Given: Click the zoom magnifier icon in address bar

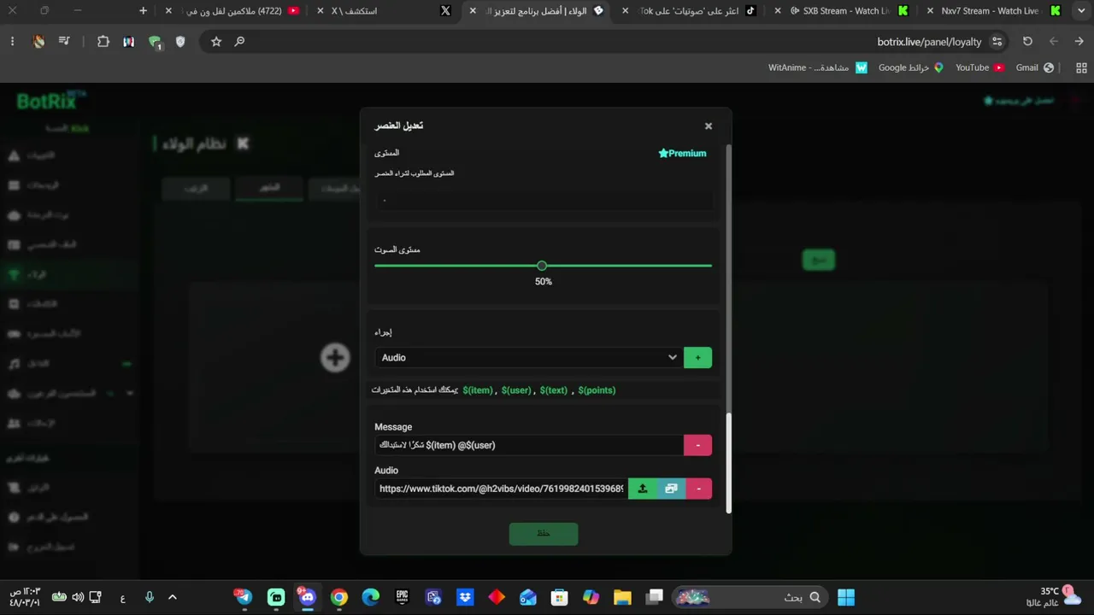Looking at the screenshot, I should (x=239, y=41).
